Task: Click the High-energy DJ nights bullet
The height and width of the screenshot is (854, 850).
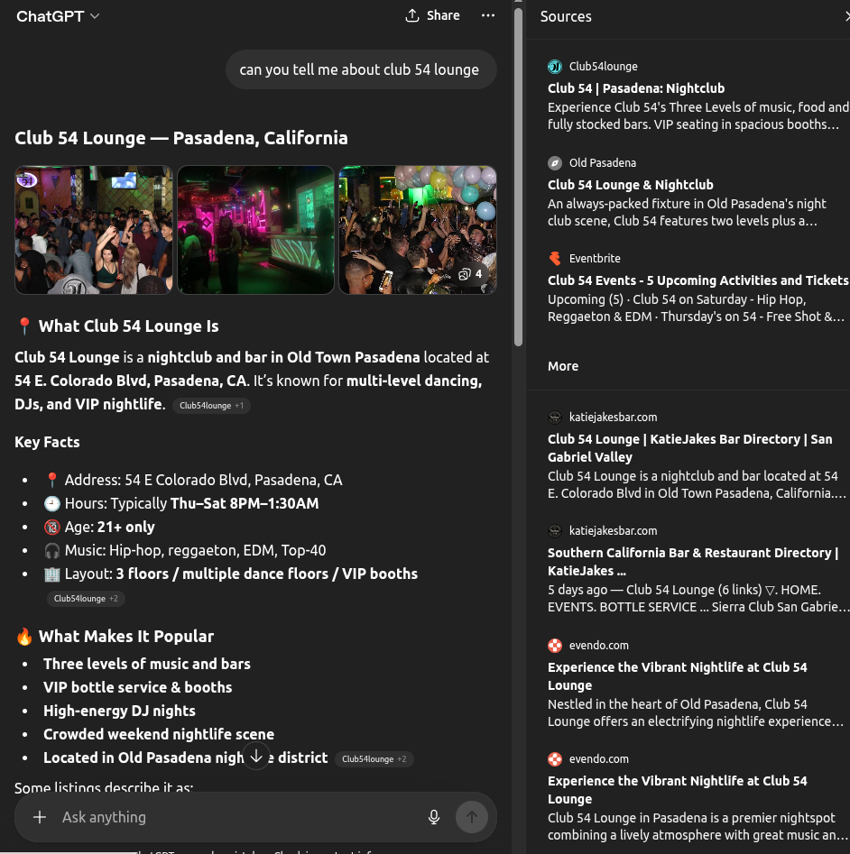Action: point(119,711)
